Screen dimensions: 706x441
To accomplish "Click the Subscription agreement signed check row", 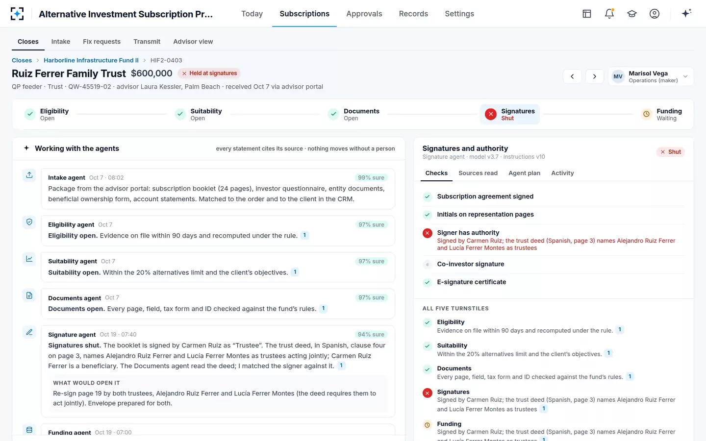I will 554,196.
